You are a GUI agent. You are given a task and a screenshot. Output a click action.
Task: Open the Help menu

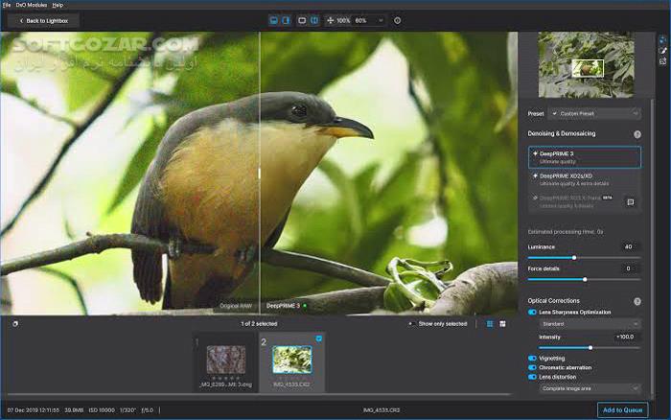[x=58, y=5]
